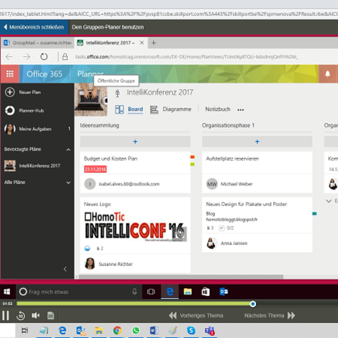Toggle the video volume icon

(x=35, y=316)
